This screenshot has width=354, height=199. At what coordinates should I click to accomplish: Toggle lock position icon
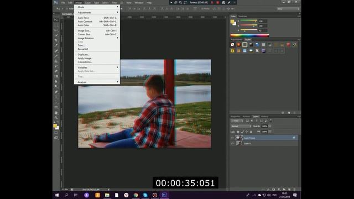(247, 132)
